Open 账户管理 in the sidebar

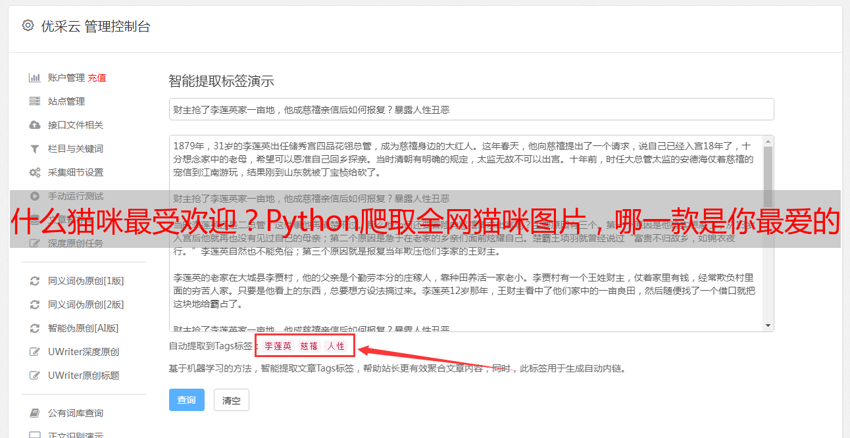point(66,78)
